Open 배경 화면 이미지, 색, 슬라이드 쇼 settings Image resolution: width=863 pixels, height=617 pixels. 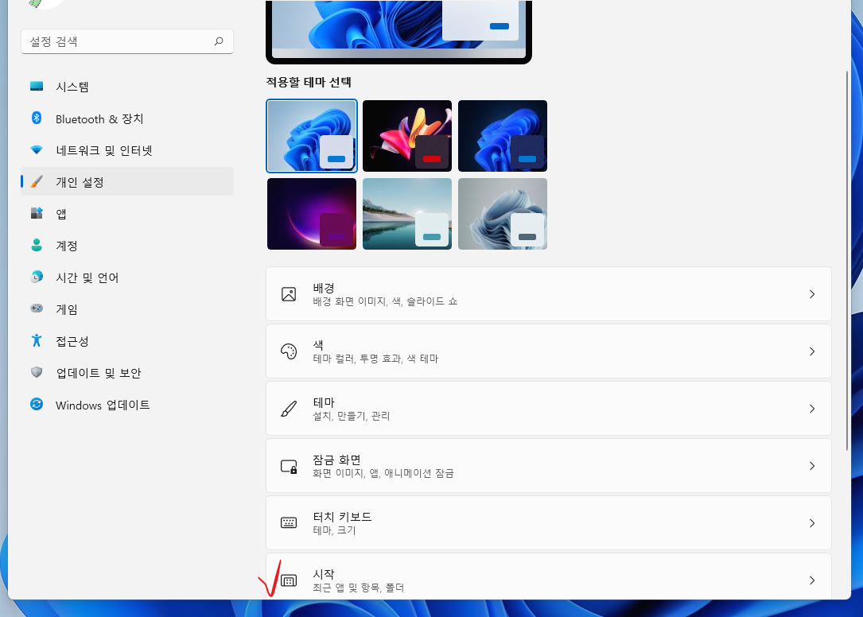tap(549, 294)
